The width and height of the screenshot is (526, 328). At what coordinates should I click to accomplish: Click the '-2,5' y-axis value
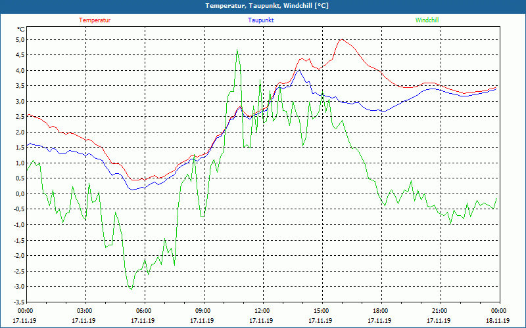click(20, 271)
